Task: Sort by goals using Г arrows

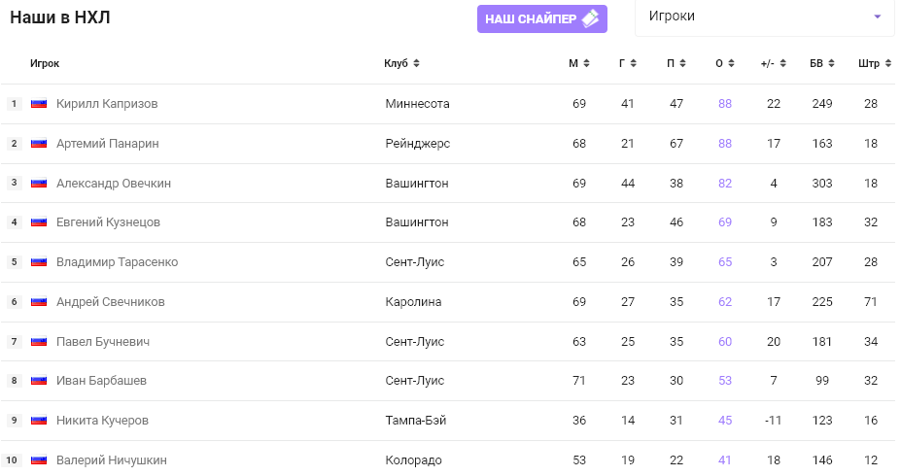Action: coord(633,64)
